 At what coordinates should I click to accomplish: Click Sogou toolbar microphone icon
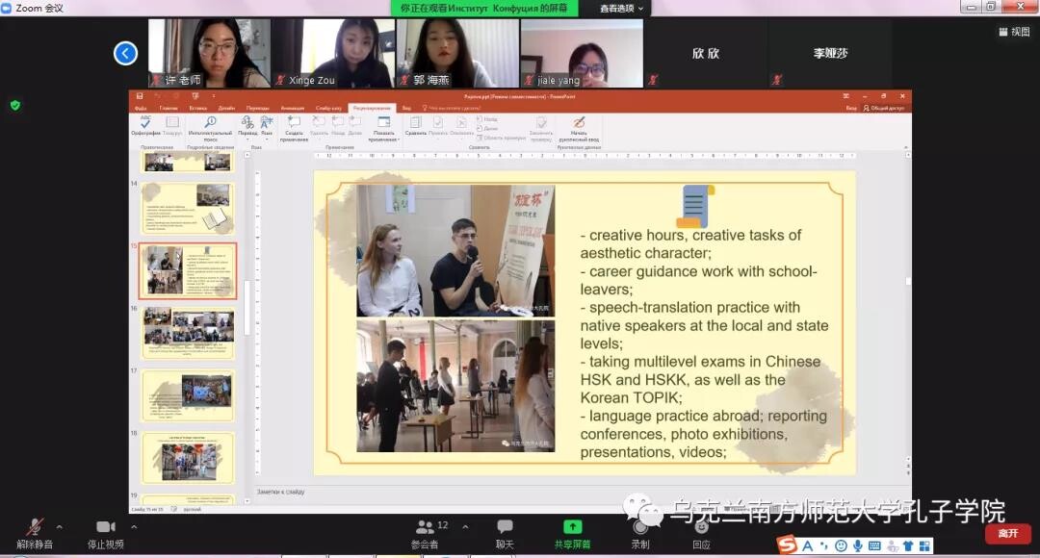858,545
